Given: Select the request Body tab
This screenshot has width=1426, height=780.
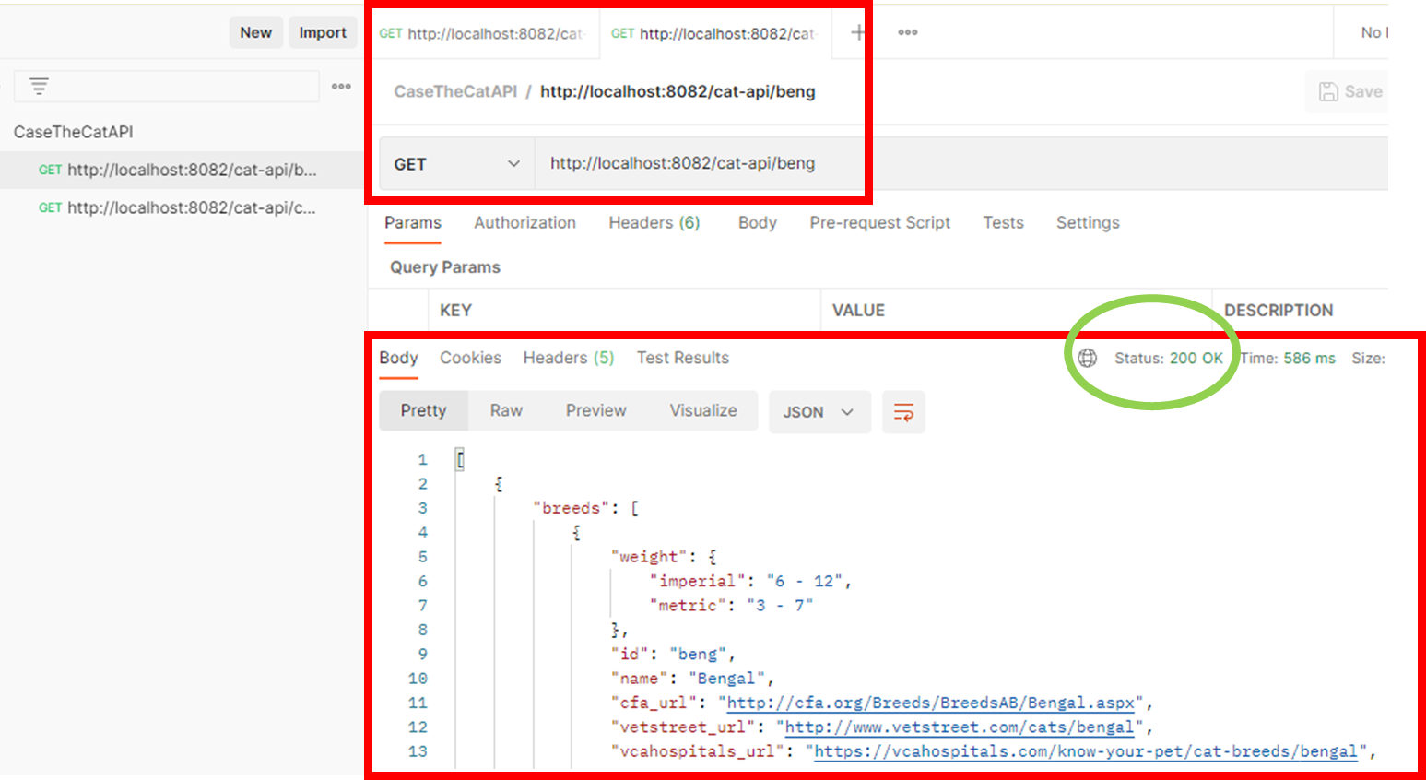Looking at the screenshot, I should point(757,222).
